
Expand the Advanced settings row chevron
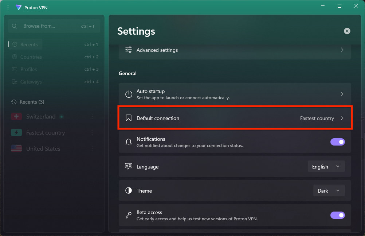click(342, 50)
